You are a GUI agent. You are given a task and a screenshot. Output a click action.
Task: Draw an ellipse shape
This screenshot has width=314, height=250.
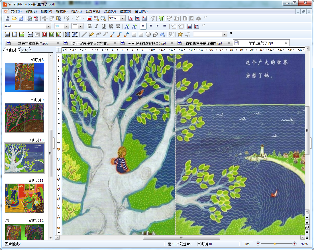pos(148,34)
